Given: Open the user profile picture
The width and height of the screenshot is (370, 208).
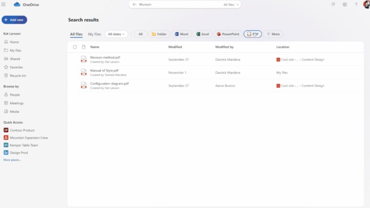Looking at the screenshot, I should click(x=367, y=4).
